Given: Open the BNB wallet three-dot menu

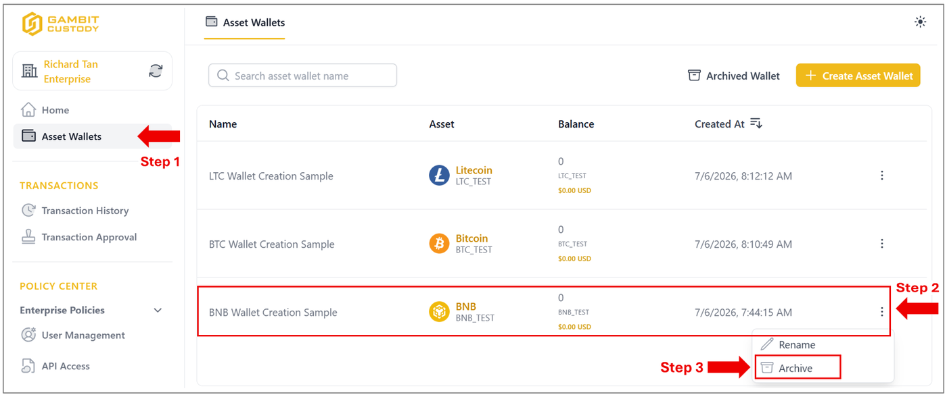Looking at the screenshot, I should 881,312.
